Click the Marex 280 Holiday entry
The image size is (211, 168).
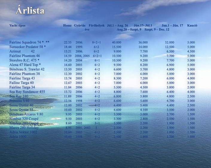point(24,128)
